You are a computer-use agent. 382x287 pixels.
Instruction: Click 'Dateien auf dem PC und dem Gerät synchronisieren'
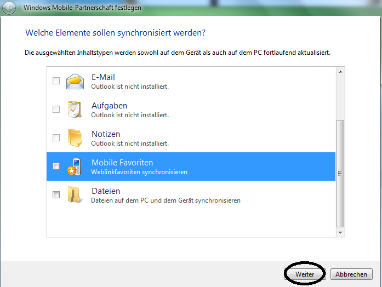point(166,200)
